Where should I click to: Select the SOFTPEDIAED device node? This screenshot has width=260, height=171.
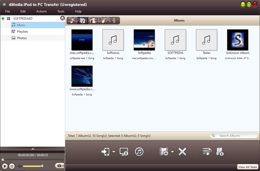click(x=23, y=19)
